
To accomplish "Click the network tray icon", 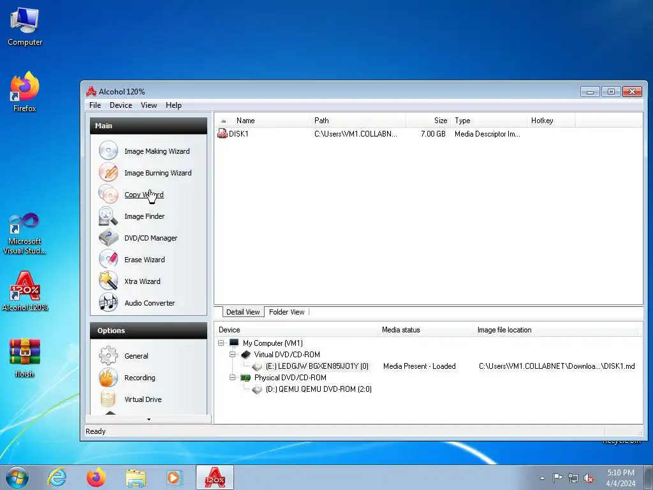I will [x=573, y=478].
